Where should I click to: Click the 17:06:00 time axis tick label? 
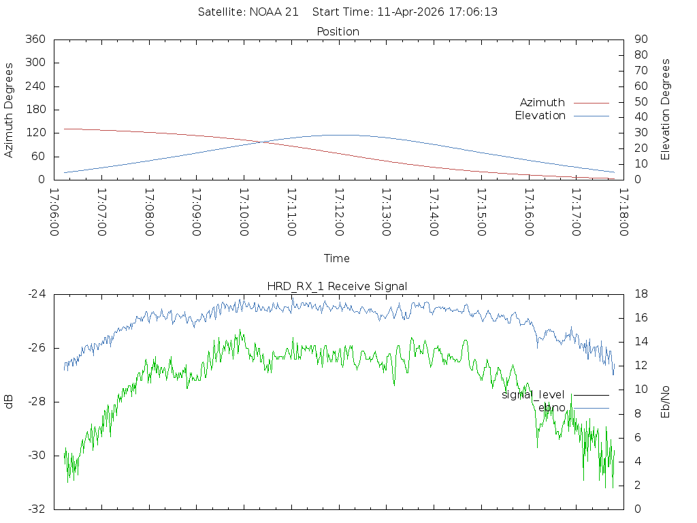click(54, 212)
